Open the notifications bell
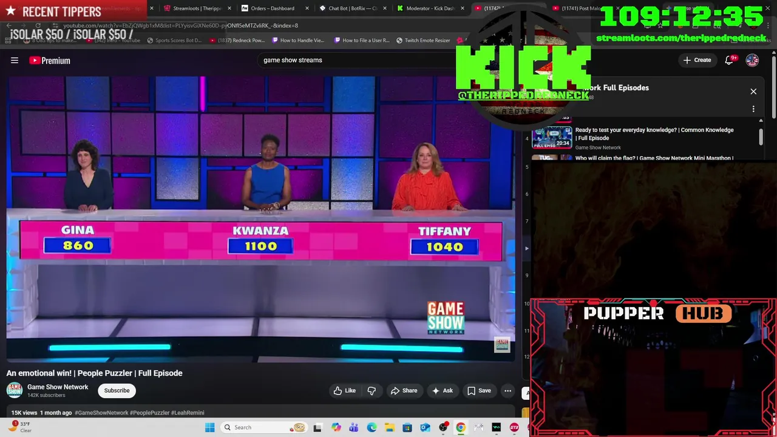 pyautogui.click(x=730, y=60)
